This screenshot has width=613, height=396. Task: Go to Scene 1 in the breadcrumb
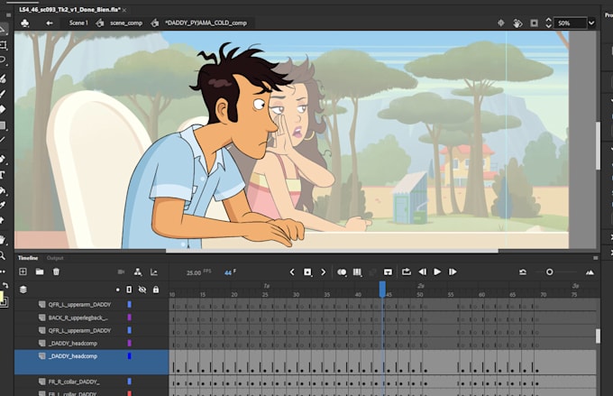78,23
